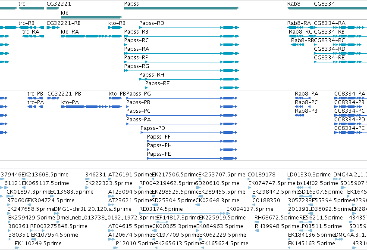The image size is (367, 250).
Task: Select protein Papss-PE
Action: [x=192, y=158]
